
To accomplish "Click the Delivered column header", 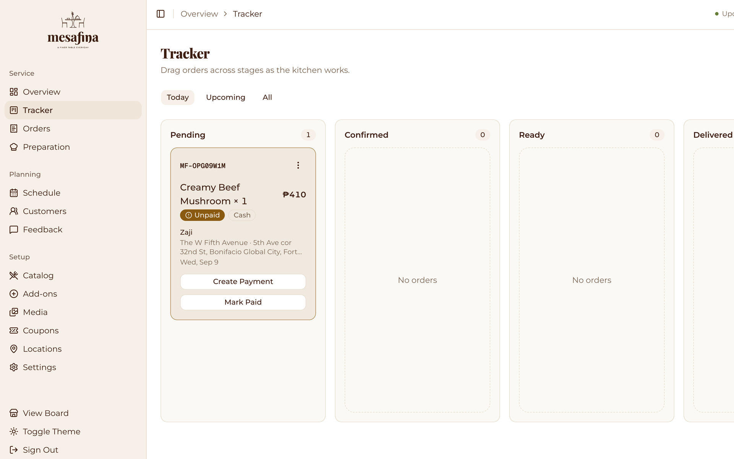I will coord(713,135).
